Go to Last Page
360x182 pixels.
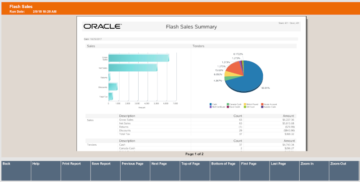[284, 171]
